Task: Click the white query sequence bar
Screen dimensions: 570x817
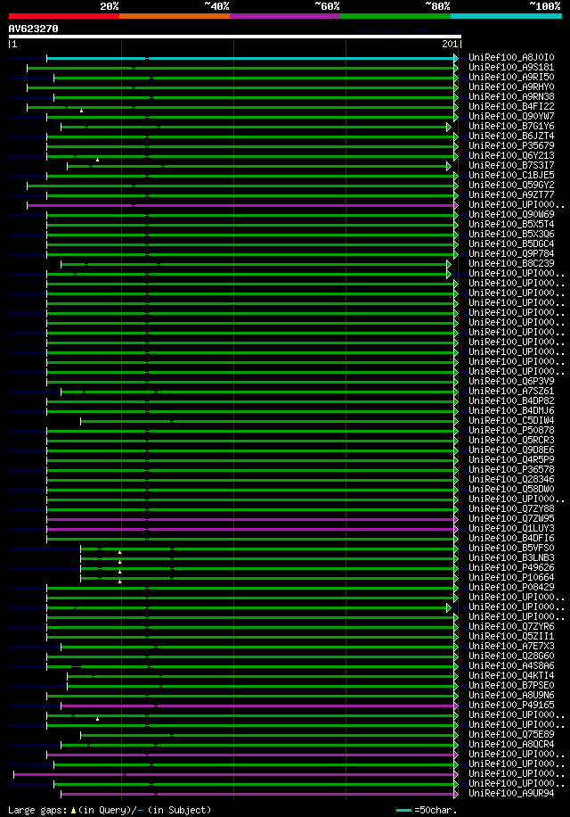Action: coord(235,37)
